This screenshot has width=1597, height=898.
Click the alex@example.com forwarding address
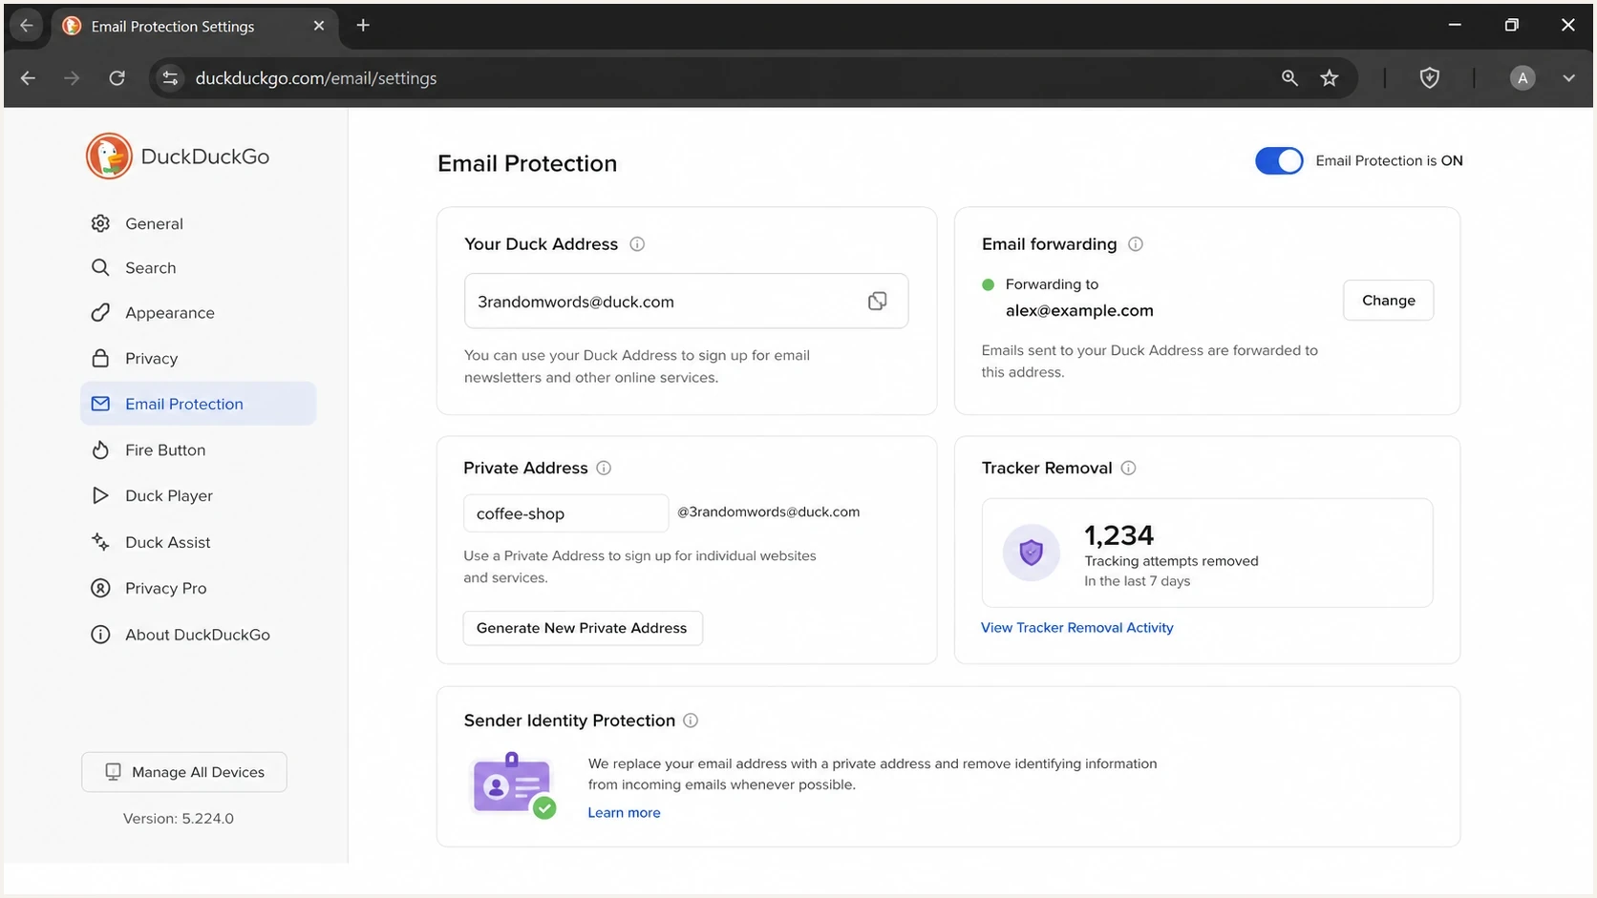pos(1079,310)
